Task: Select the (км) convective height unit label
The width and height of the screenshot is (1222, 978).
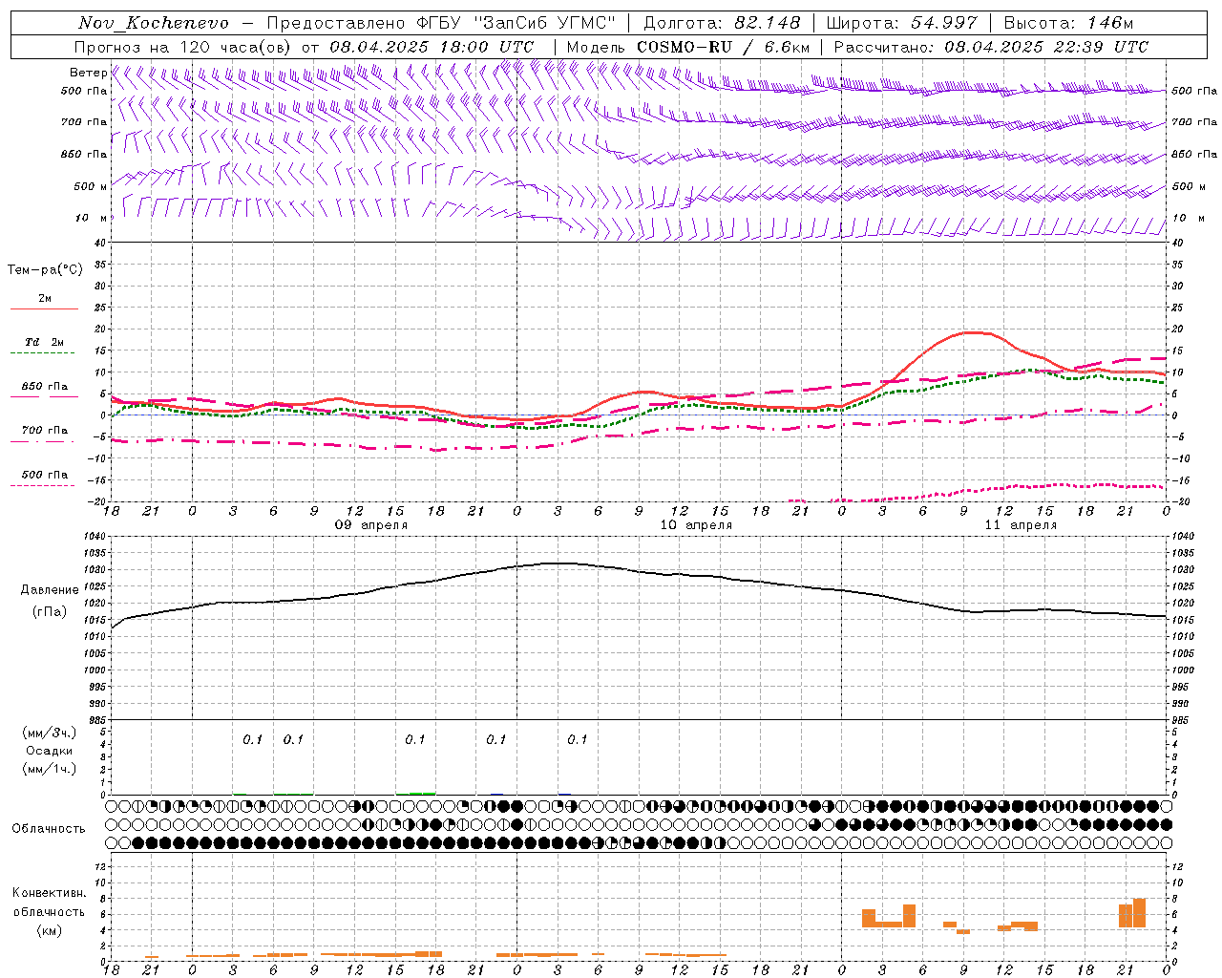Action: tap(49, 931)
